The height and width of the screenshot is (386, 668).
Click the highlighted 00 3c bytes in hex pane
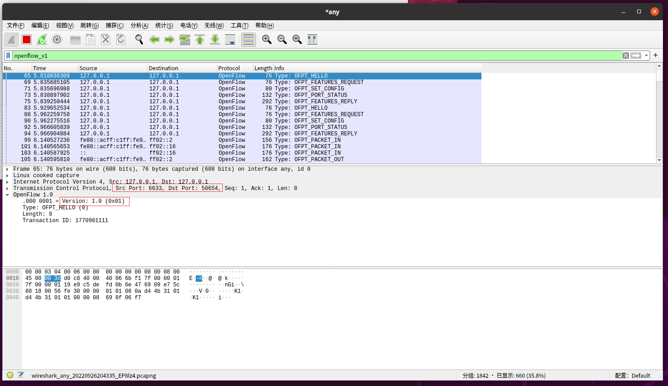pyautogui.click(x=52, y=279)
